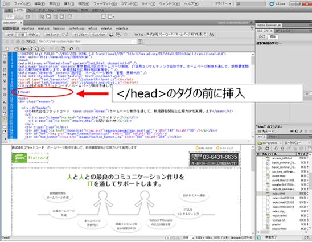Click the refresh design view icon
The image size is (312, 242).
[x=126, y=35]
